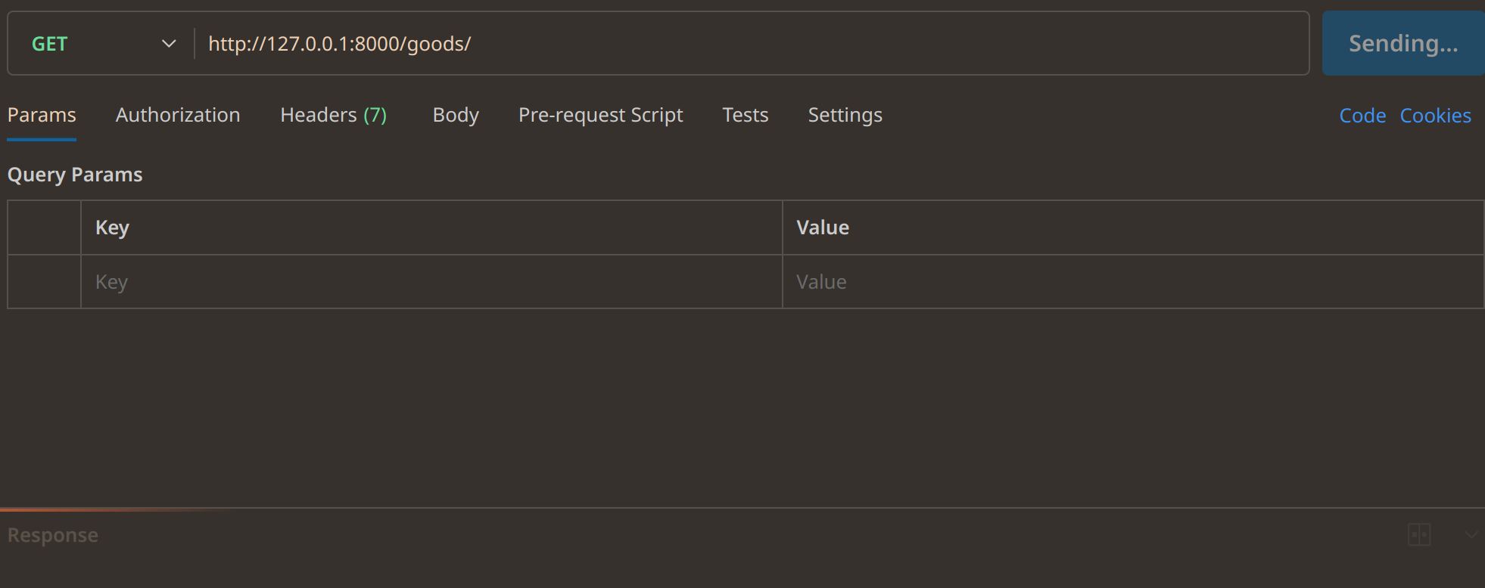Click the empty Value input cell
The width and height of the screenshot is (1485, 588).
tap(1132, 282)
